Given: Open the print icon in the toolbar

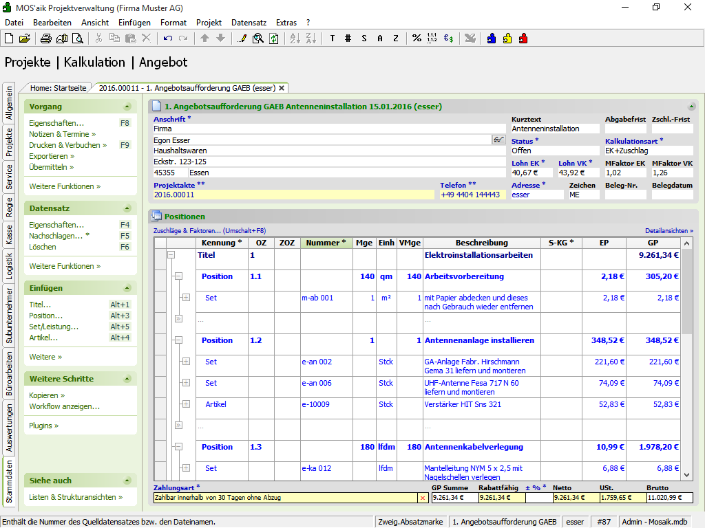Looking at the screenshot, I should point(46,38).
